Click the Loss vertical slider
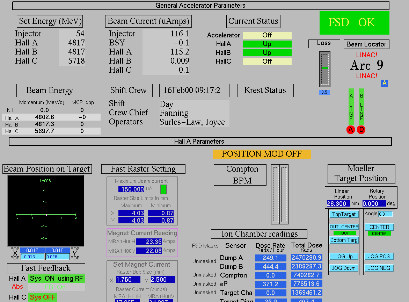Screen dimensions: 409x302 325,69
